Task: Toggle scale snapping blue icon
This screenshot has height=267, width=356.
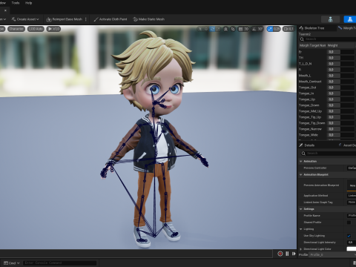Action: (270, 29)
